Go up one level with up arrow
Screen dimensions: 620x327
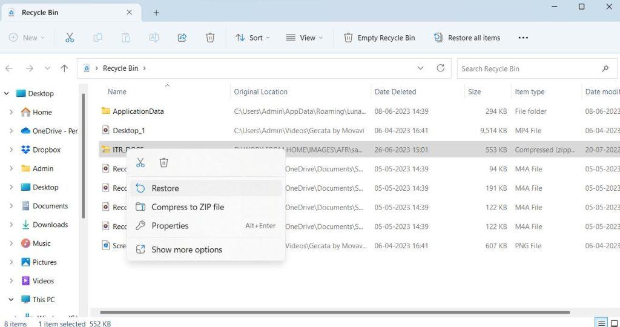click(64, 68)
